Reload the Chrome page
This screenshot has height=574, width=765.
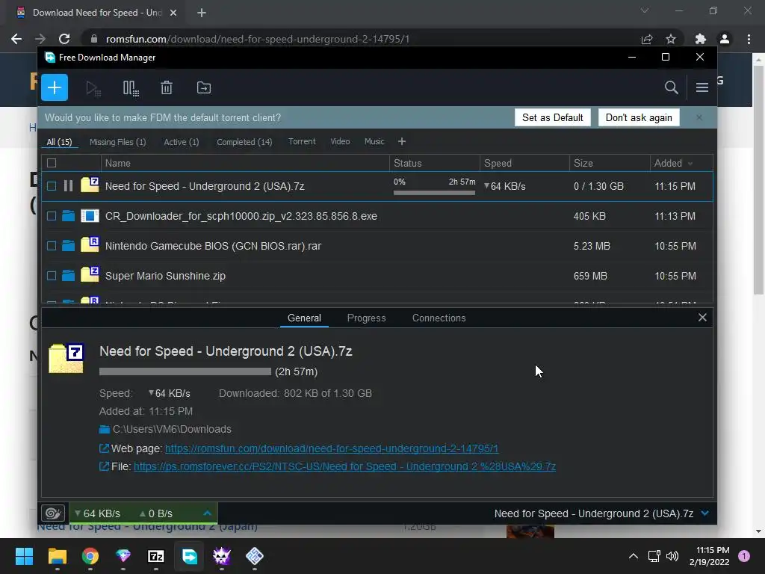64,39
